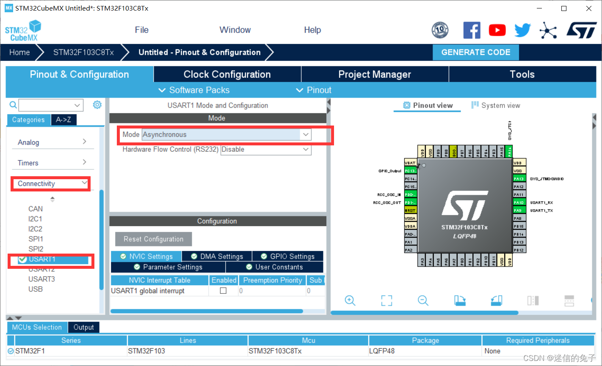Click the search magnifier icon in categories panel
602x366 pixels.
click(x=13, y=105)
